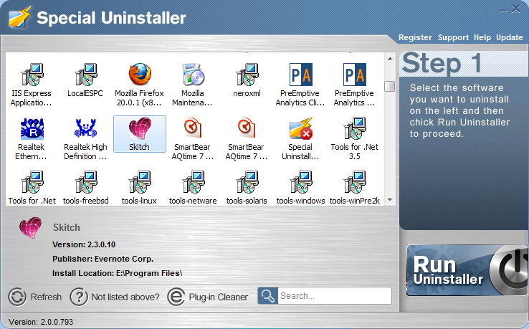Select the tools-windows icon

(x=300, y=182)
